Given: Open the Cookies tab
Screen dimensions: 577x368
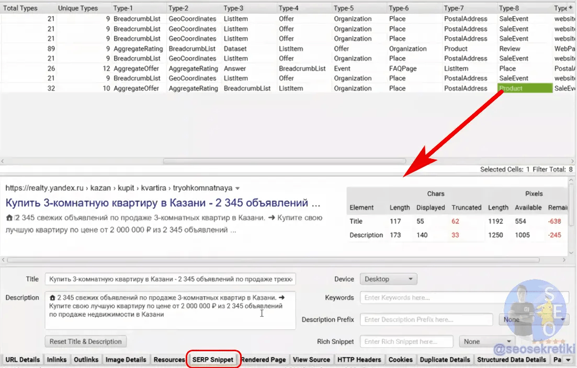Looking at the screenshot, I should click(400, 360).
